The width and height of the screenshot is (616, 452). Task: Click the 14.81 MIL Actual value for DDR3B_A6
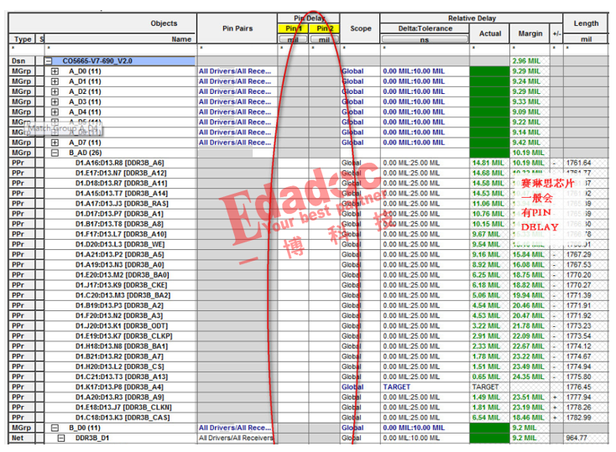(x=488, y=163)
